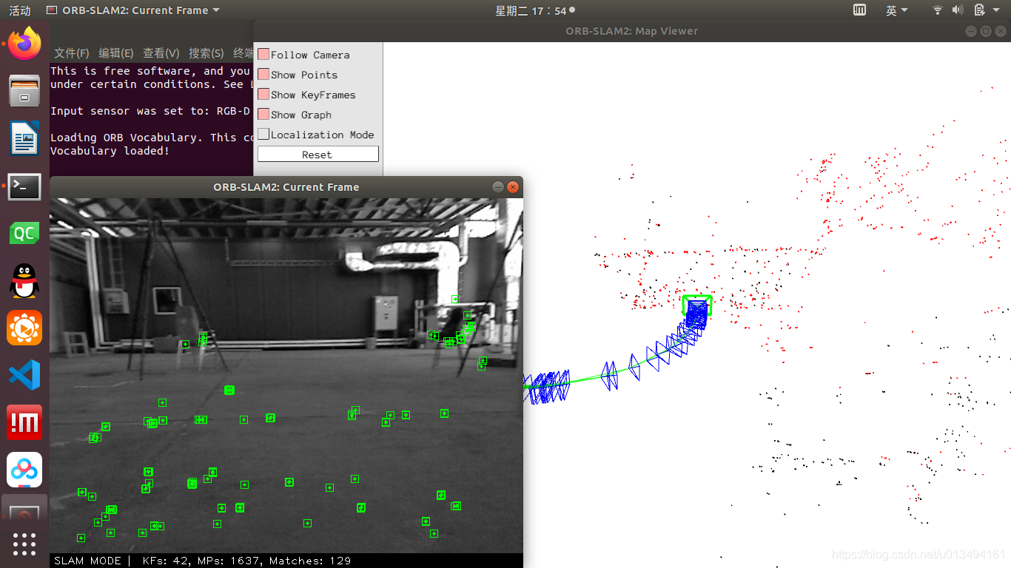Expand the 英 input language dropdown
1011x568 pixels.
pyautogui.click(x=896, y=10)
